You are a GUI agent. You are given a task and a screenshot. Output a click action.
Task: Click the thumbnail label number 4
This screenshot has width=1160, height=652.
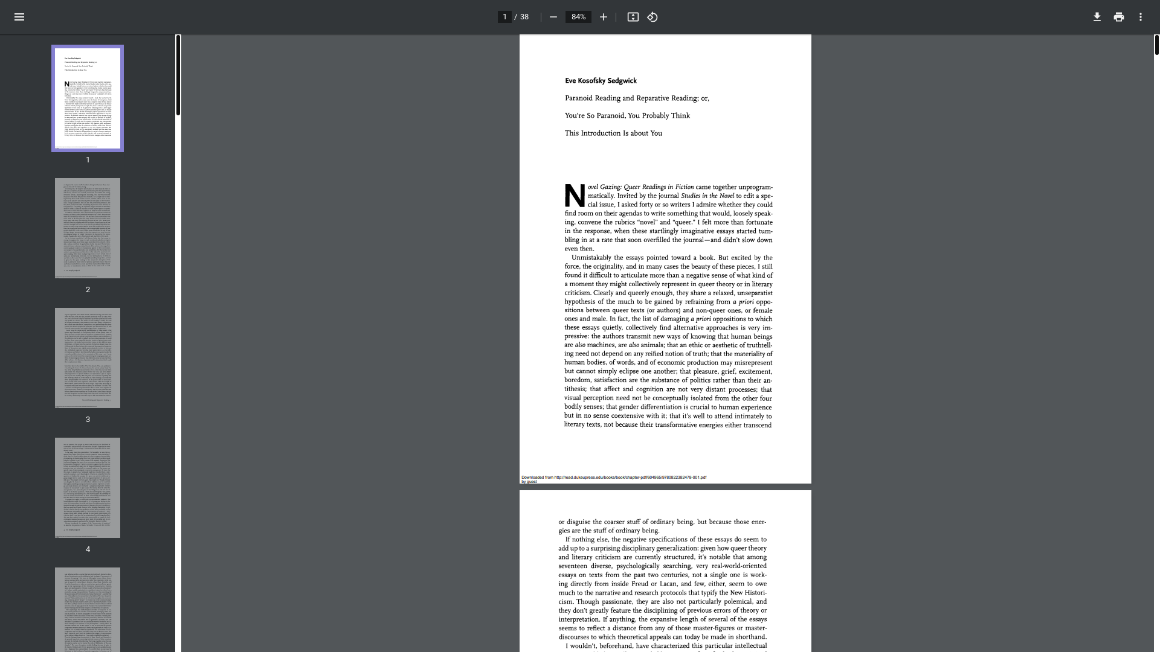coord(88,549)
